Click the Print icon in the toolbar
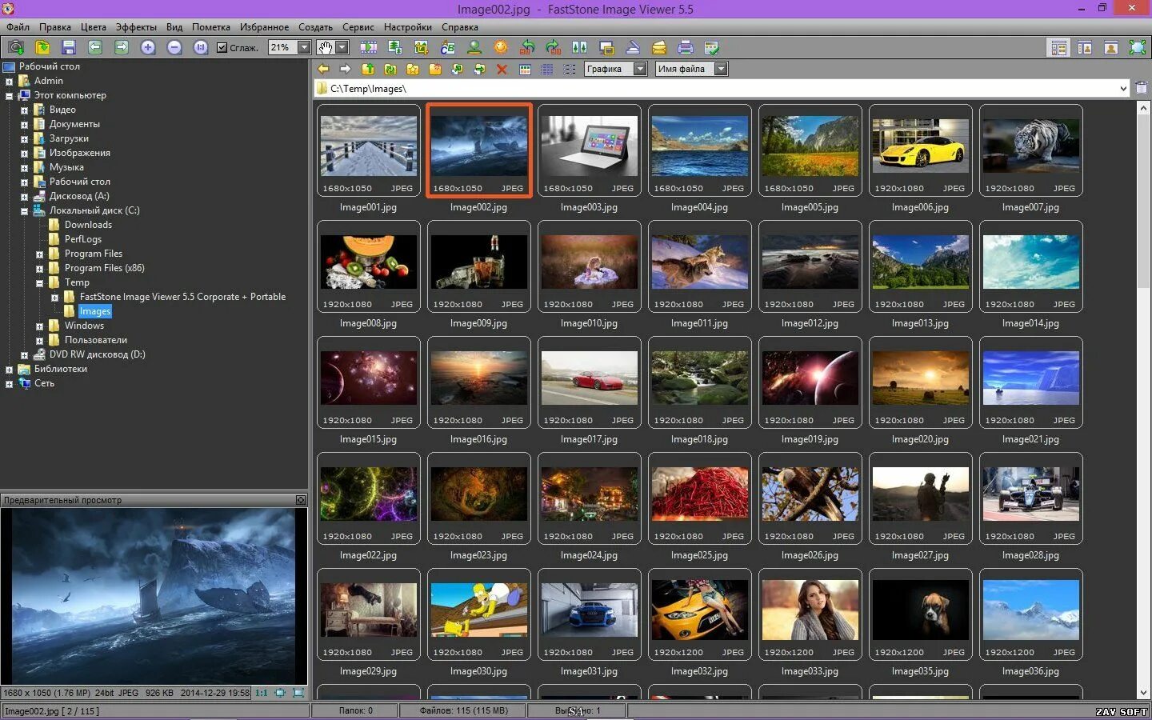 685,48
